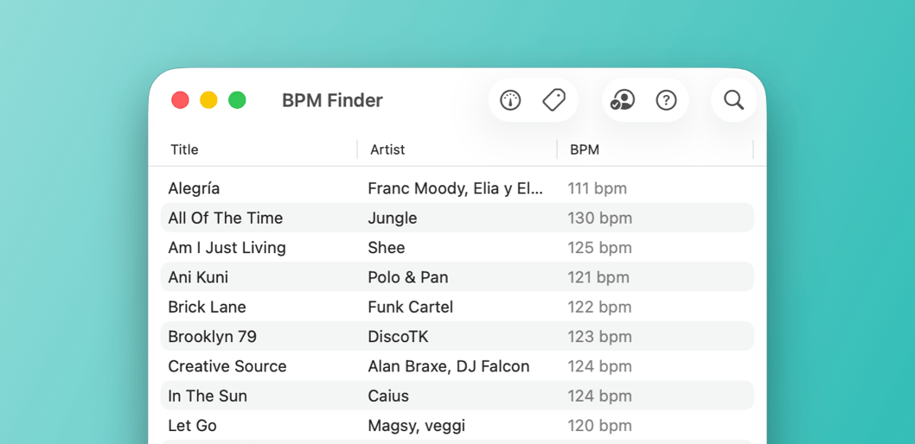Sort tracks by the BPM column header

585,149
